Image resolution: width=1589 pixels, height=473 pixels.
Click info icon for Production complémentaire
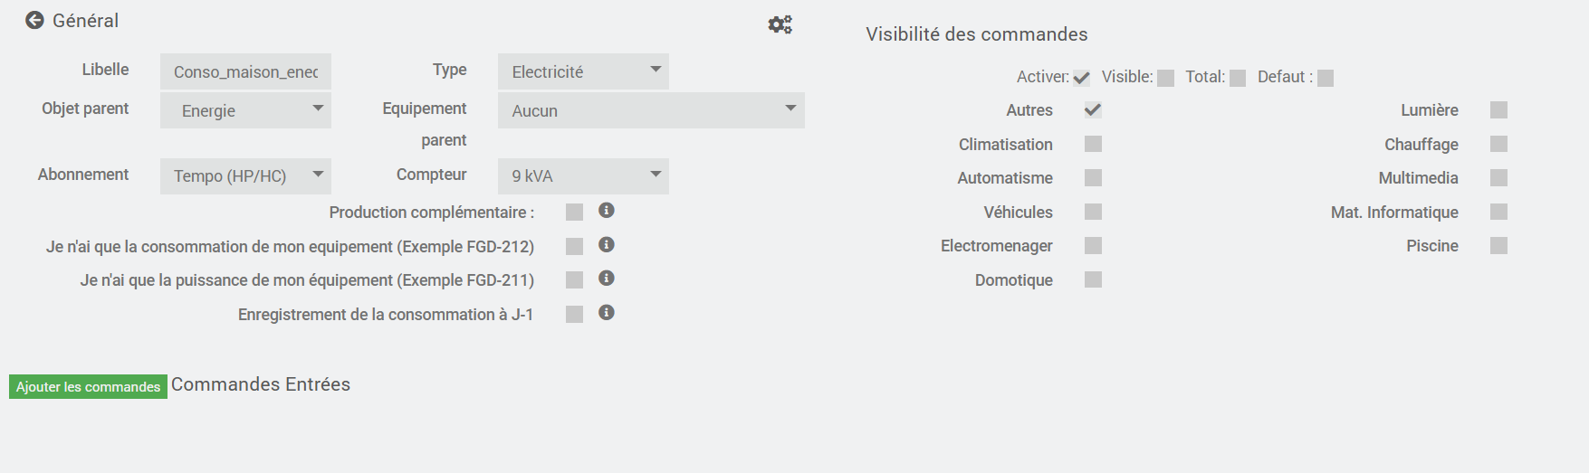(607, 210)
